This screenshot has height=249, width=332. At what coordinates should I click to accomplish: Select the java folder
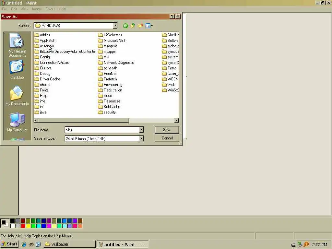tap(41, 112)
